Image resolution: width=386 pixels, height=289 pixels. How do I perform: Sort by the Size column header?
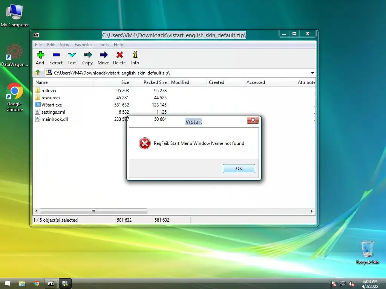pyautogui.click(x=112, y=82)
